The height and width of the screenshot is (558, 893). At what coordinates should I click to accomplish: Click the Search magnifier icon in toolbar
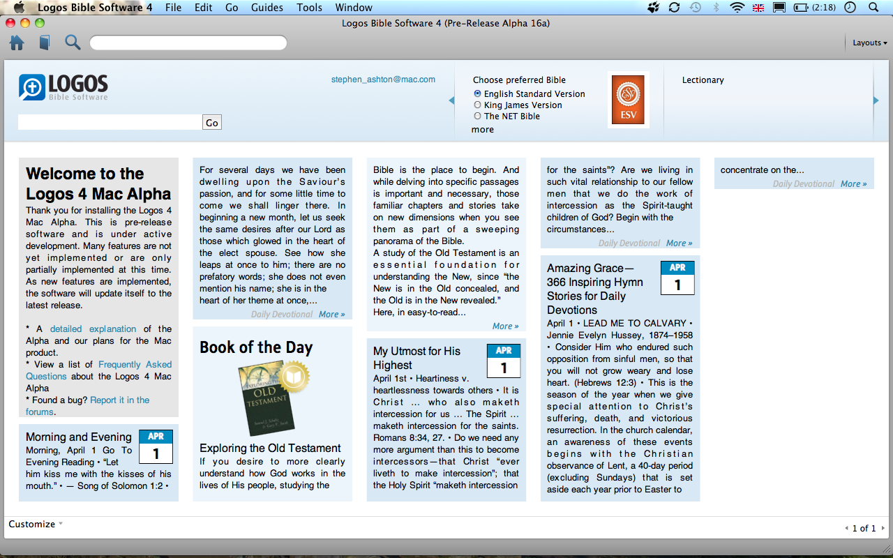pyautogui.click(x=73, y=43)
